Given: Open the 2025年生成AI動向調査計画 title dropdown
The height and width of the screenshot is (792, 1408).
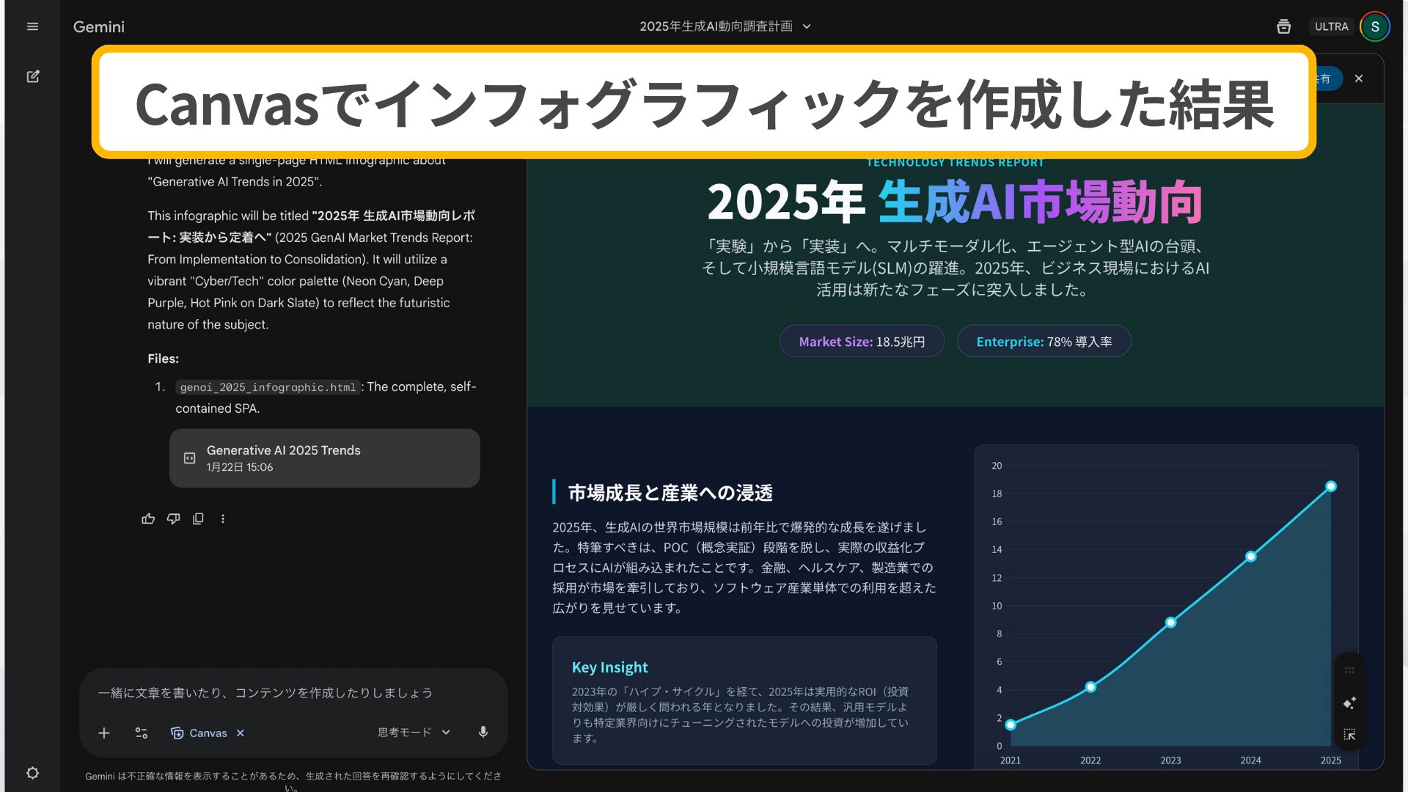Looking at the screenshot, I should click(x=806, y=26).
